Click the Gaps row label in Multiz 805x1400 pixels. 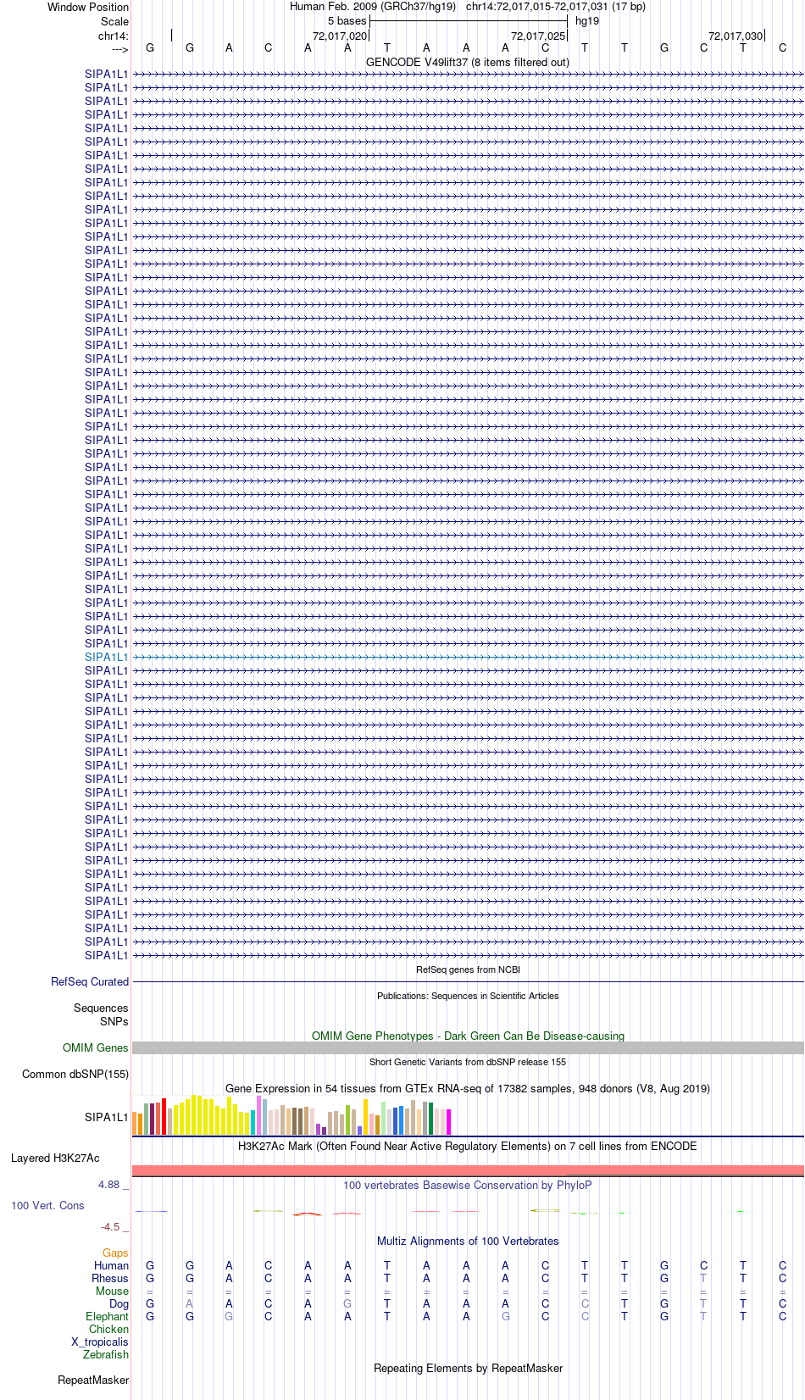[115, 1253]
